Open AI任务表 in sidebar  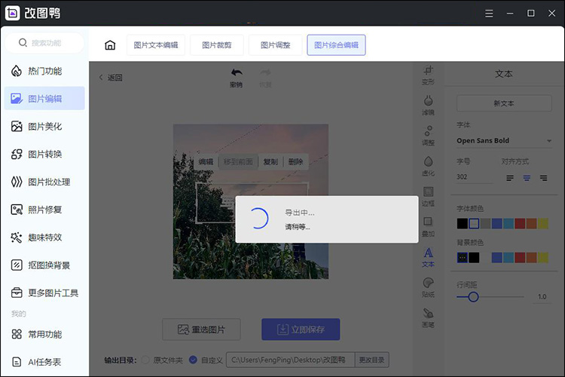point(44,362)
